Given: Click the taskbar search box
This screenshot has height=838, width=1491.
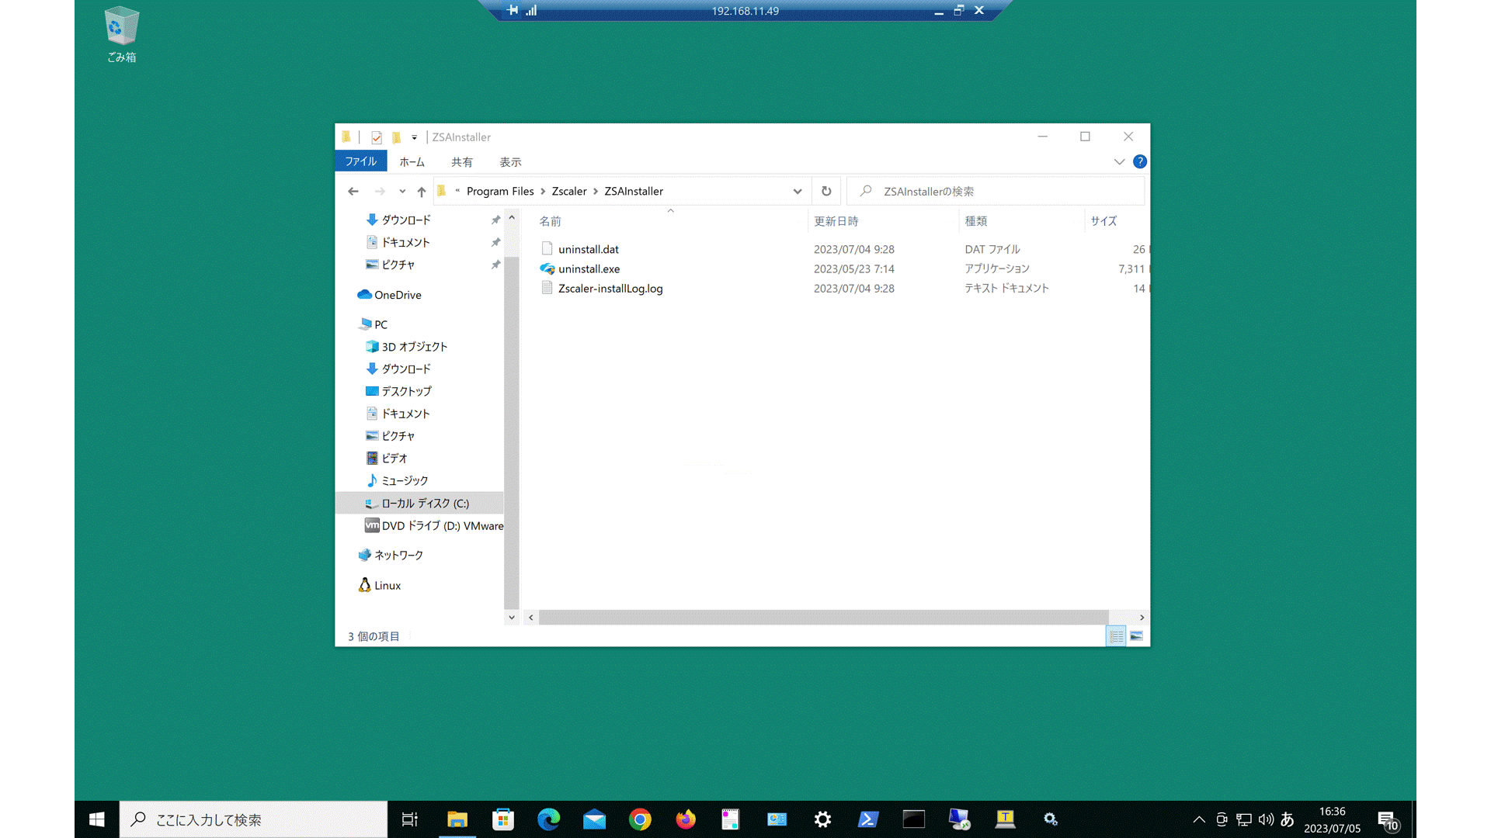Looking at the screenshot, I should [x=253, y=819].
